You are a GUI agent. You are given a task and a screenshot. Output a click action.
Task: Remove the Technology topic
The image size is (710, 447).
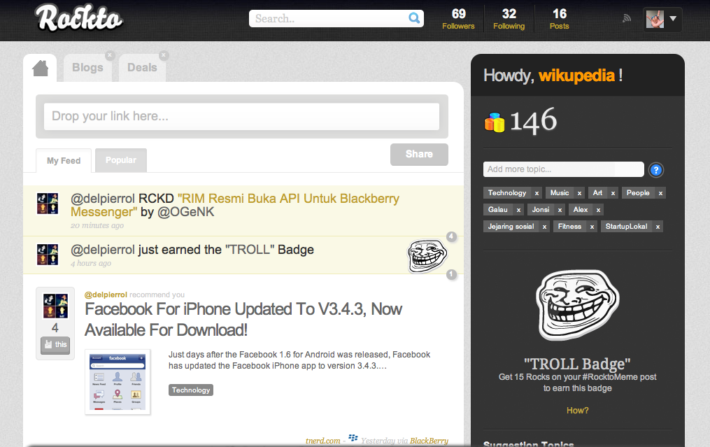537,193
